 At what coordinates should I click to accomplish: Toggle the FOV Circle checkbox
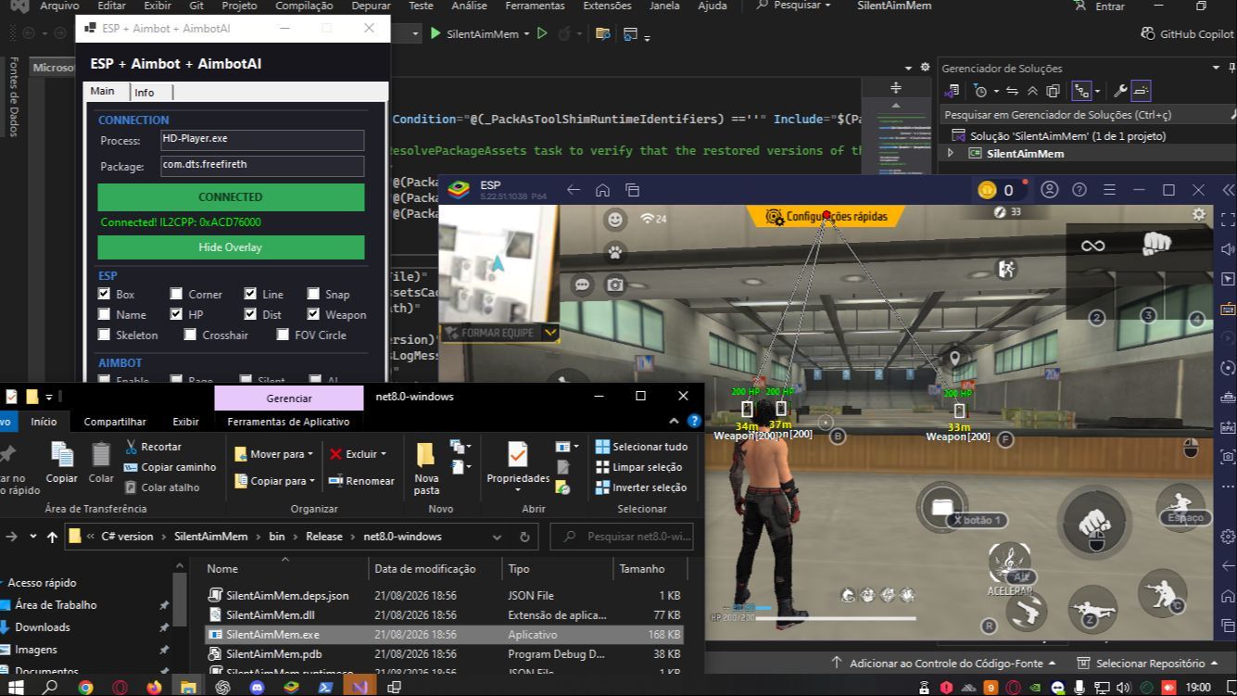283,335
